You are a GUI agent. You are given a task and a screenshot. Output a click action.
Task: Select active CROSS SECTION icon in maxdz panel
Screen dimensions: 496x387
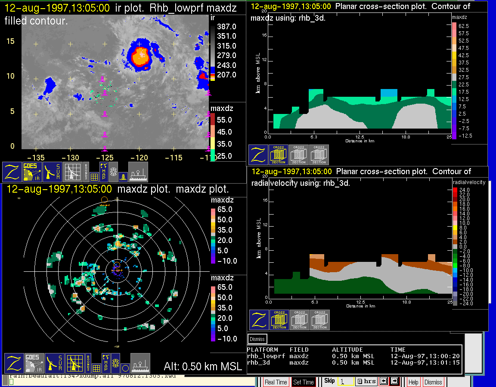[279, 155]
